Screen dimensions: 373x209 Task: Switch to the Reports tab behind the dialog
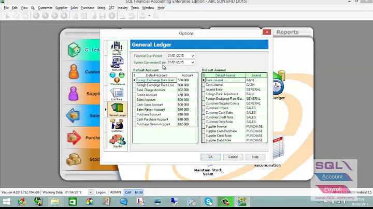(x=288, y=32)
